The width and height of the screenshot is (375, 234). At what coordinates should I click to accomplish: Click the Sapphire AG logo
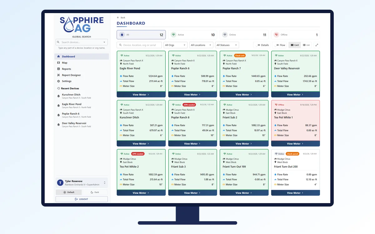[x=82, y=25]
